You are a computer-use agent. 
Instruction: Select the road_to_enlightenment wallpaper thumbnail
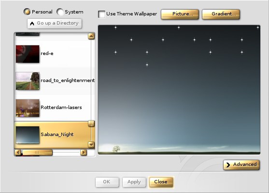point(28,81)
